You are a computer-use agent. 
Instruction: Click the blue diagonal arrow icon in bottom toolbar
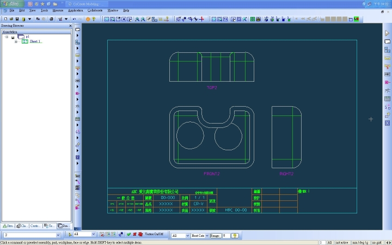click(x=121, y=234)
